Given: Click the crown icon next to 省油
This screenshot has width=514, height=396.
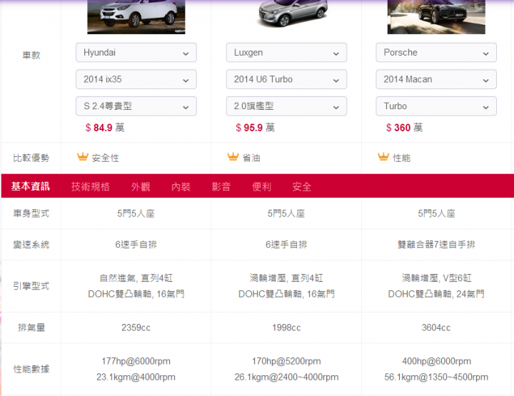Looking at the screenshot, I should tap(233, 157).
